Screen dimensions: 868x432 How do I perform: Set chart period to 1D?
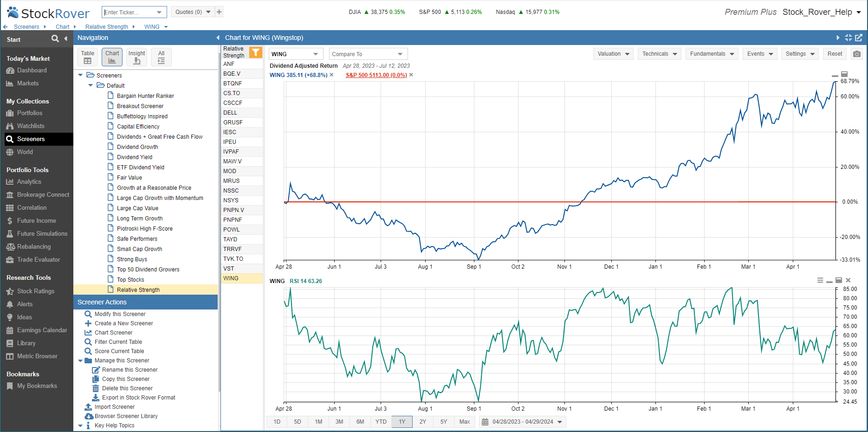point(277,422)
